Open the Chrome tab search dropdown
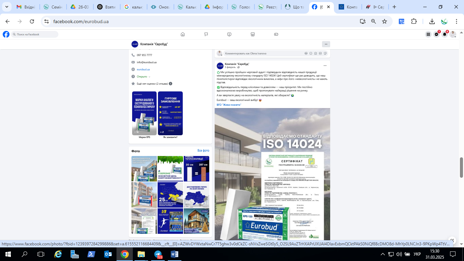 point(7,7)
